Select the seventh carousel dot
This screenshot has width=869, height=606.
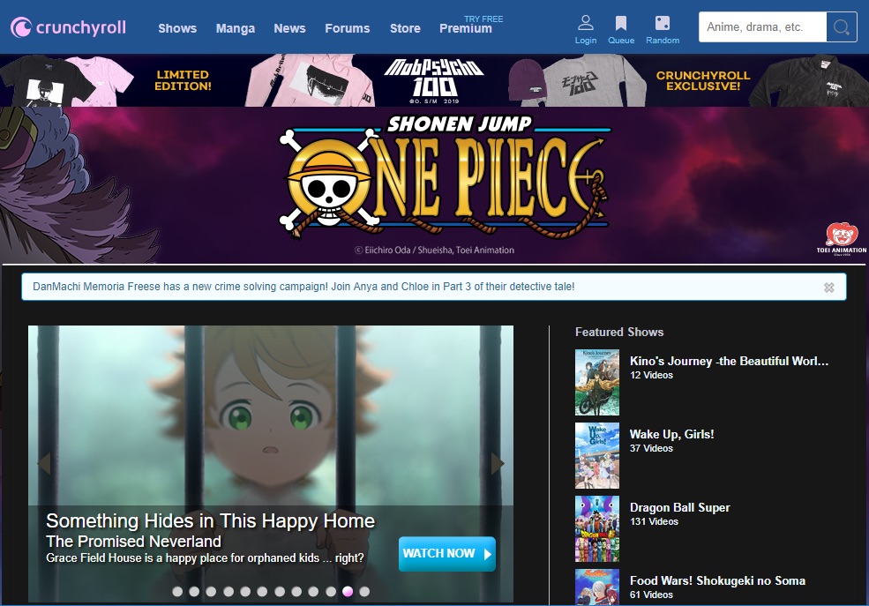pyautogui.click(x=280, y=592)
